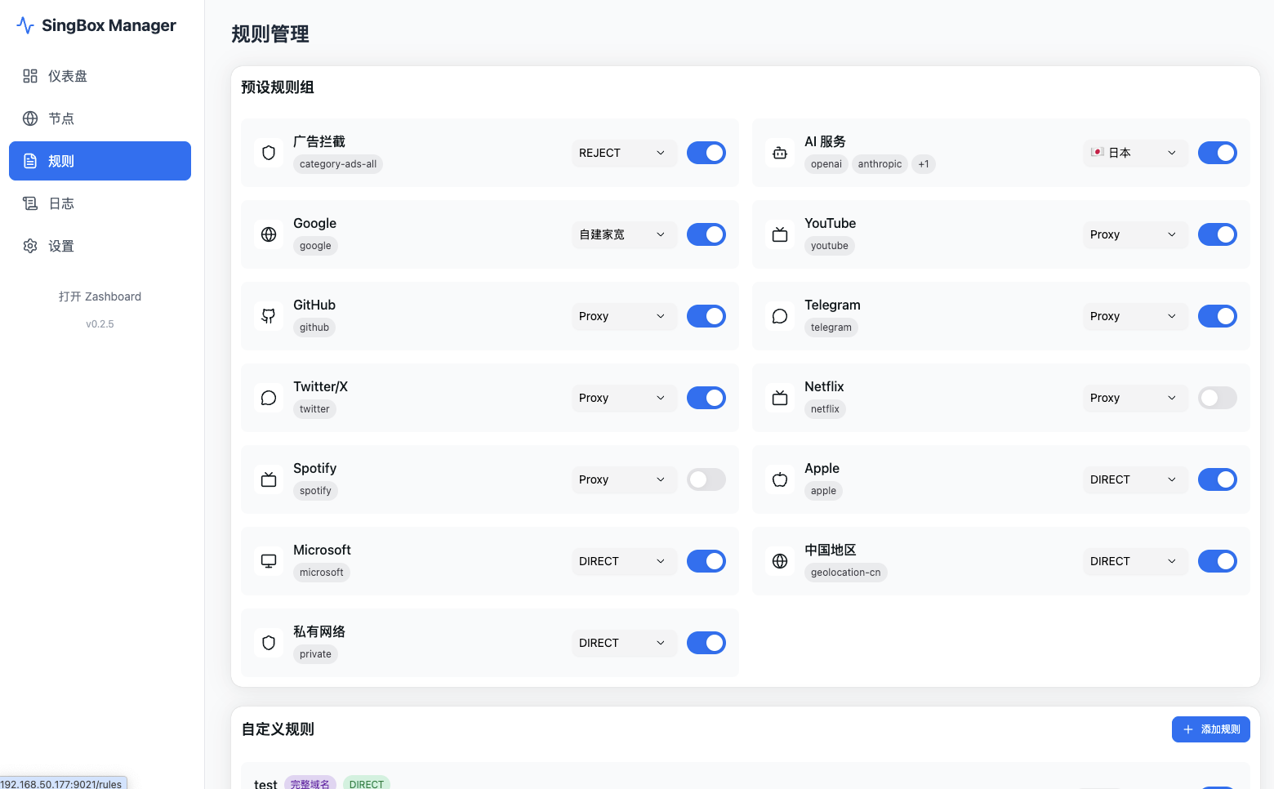1274x789 pixels.
Task: Disable the YouTube rule toggle
Action: pyautogui.click(x=1218, y=234)
